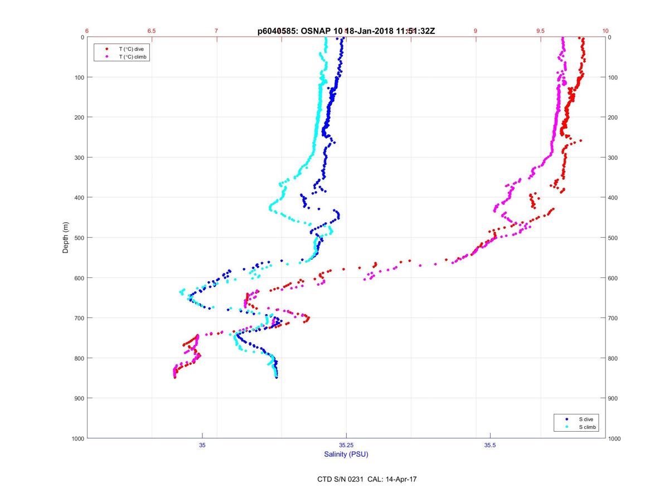Click the 'Depth (m)' axis label
Image resolution: width=669 pixels, height=493 pixels.
(x=66, y=237)
